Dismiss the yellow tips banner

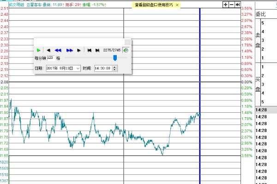tap(178, 4)
